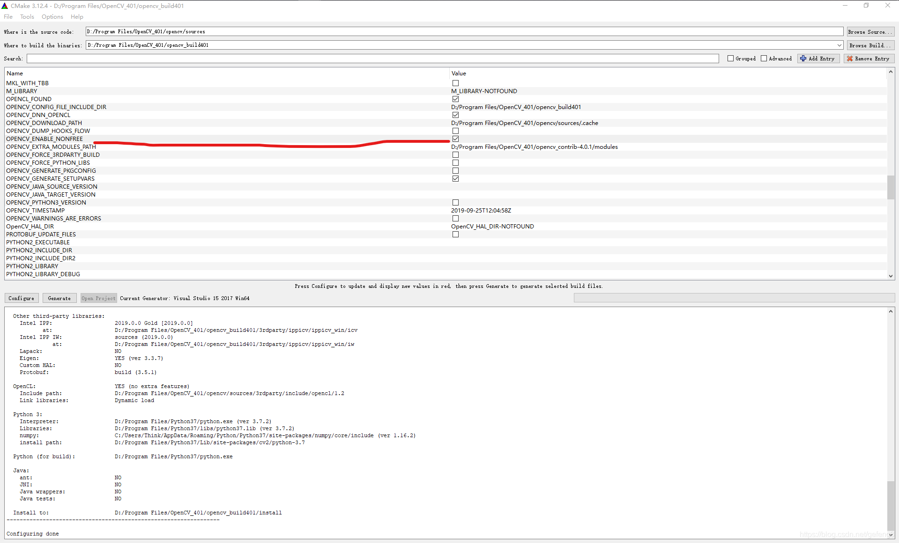Select the OPENCV_EXTRA_MODULES_PATH row name
The height and width of the screenshot is (543, 899).
51,147
